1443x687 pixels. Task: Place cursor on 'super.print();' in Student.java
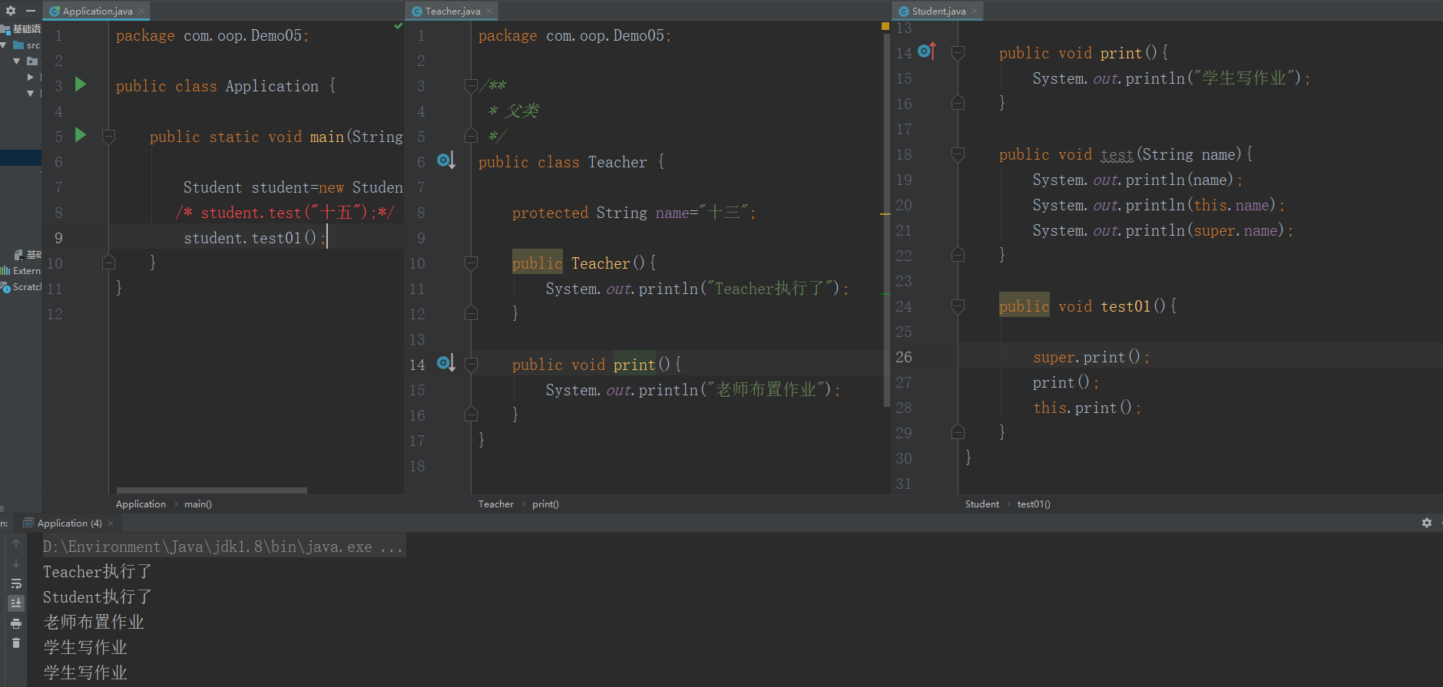point(1091,357)
